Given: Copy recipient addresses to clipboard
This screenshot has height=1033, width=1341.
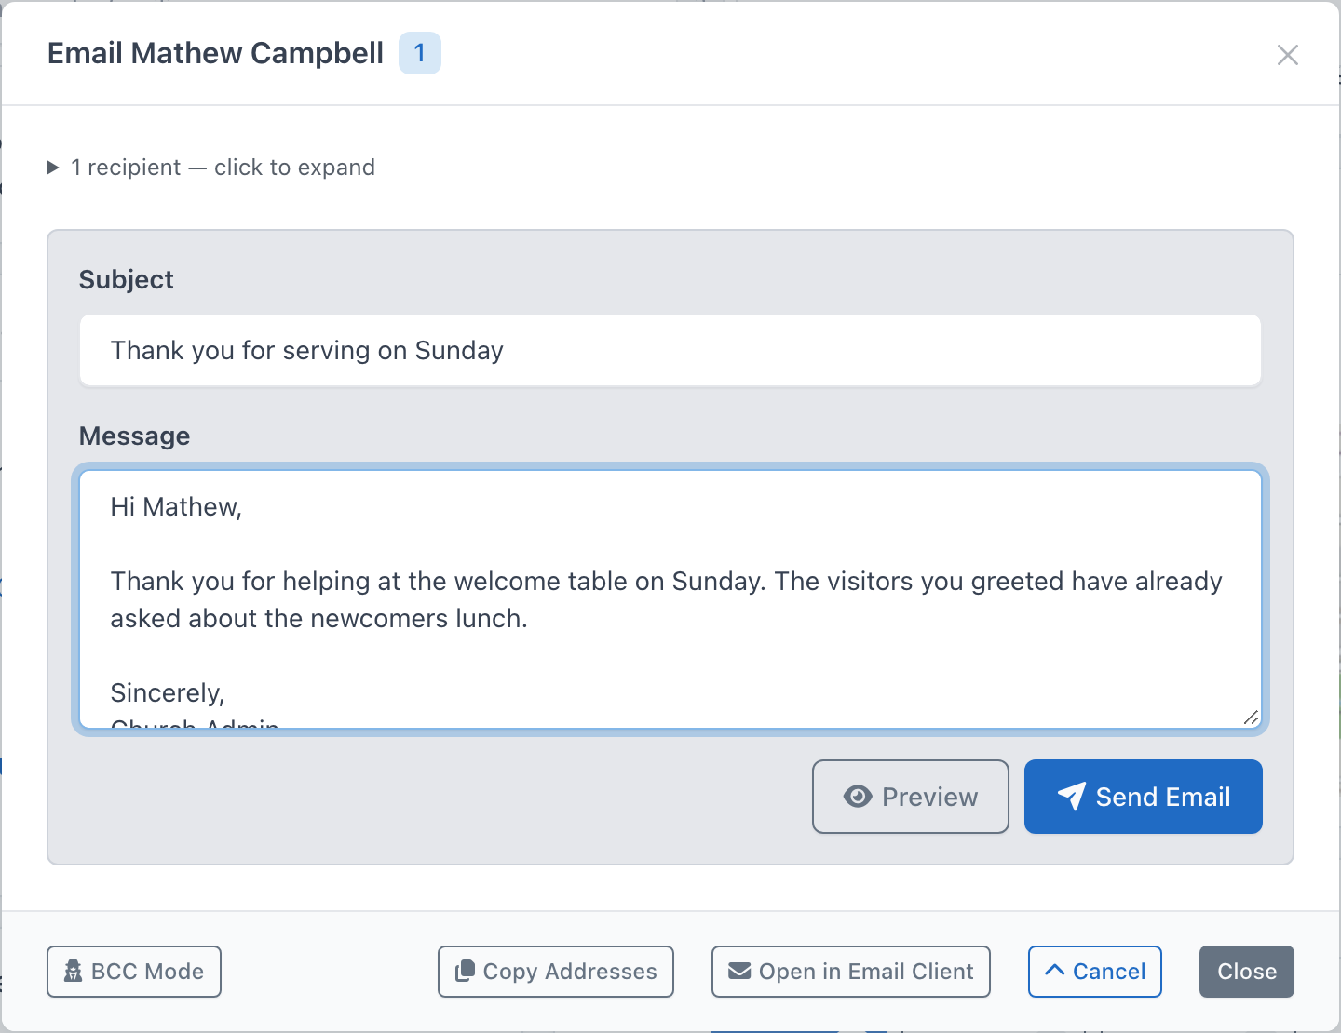Looking at the screenshot, I should 556,972.
